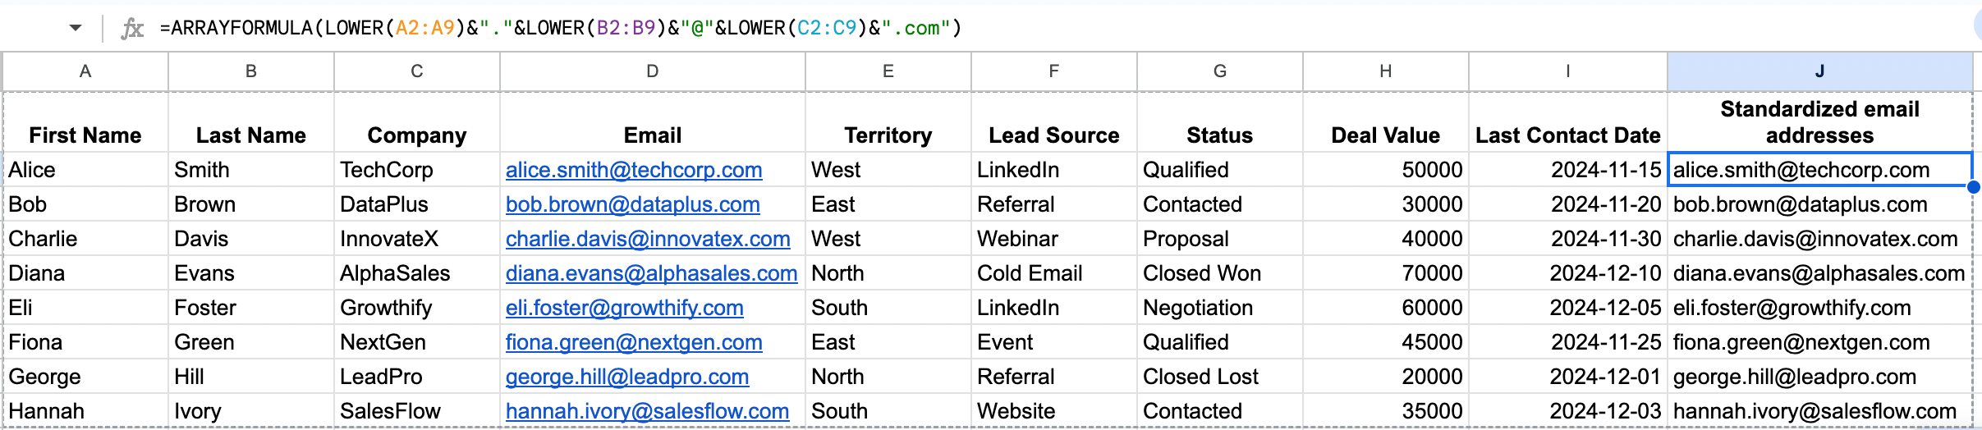Click the Deal Value header cell
This screenshot has height=430, width=1982.
(1385, 135)
